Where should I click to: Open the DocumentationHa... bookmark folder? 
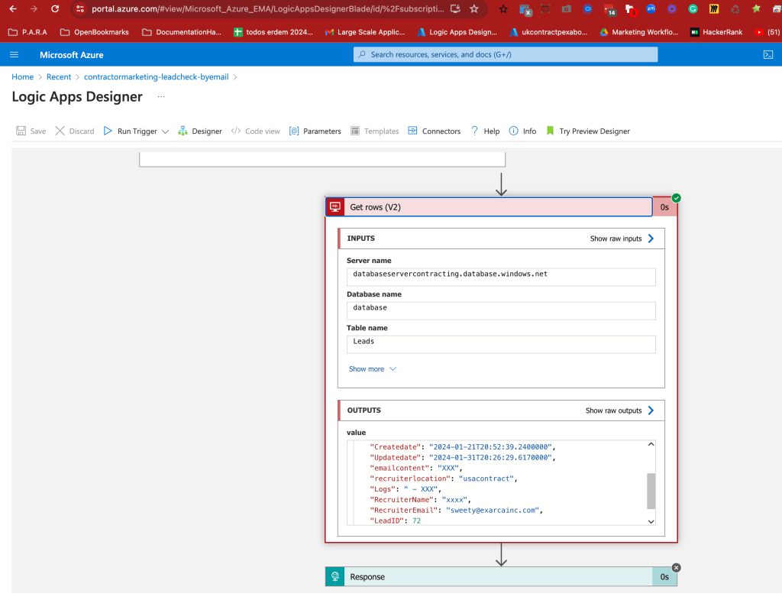pos(182,32)
